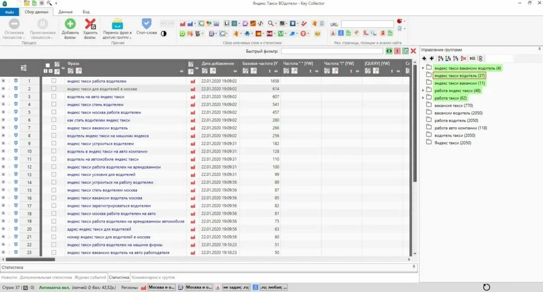Image resolution: width=543 pixels, height=292 pixels.
Task: Check row 1 checkbox яндекс такси работа водителем
Action: 54,81
